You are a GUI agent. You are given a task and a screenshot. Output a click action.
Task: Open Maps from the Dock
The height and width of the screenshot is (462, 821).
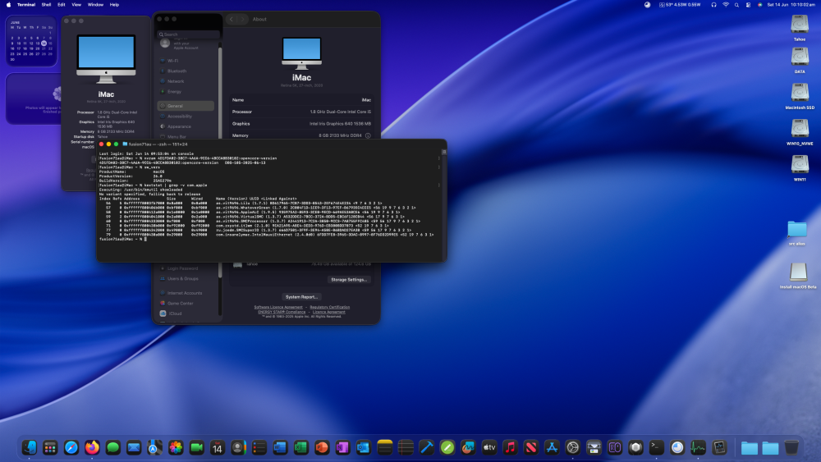click(x=154, y=447)
